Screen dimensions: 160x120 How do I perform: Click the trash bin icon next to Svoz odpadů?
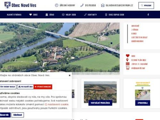(106, 15)
